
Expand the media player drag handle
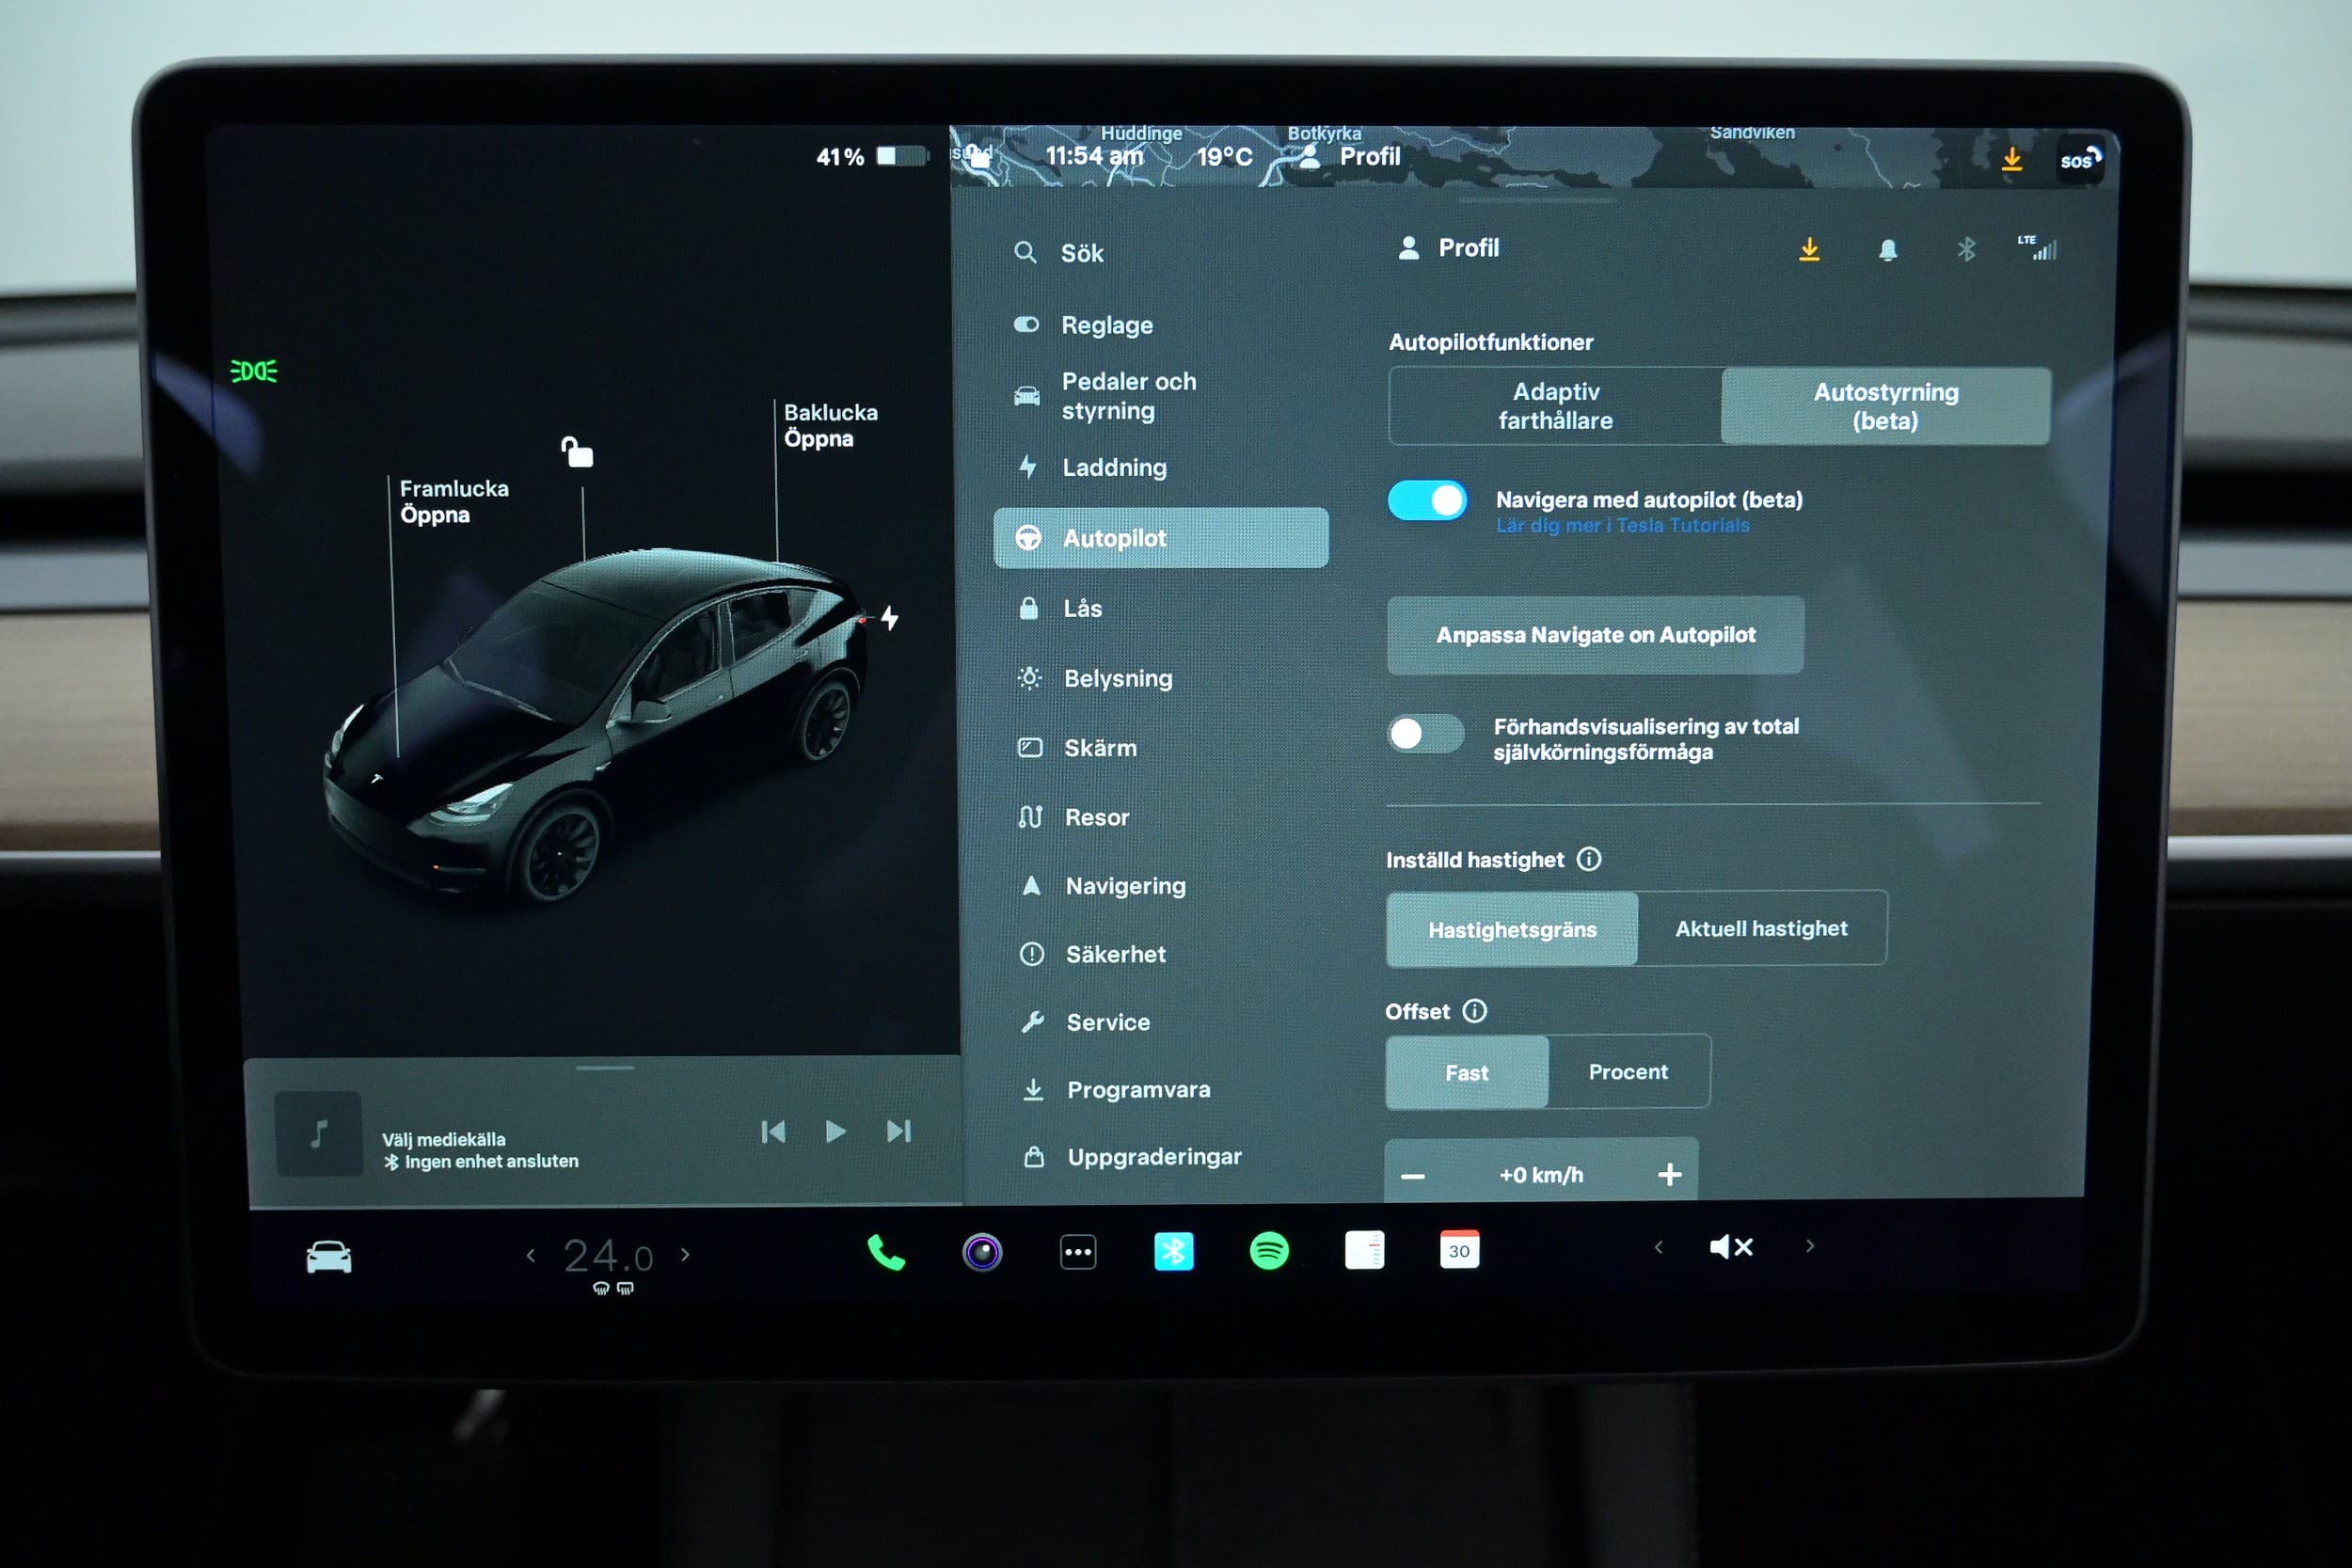click(x=605, y=1068)
